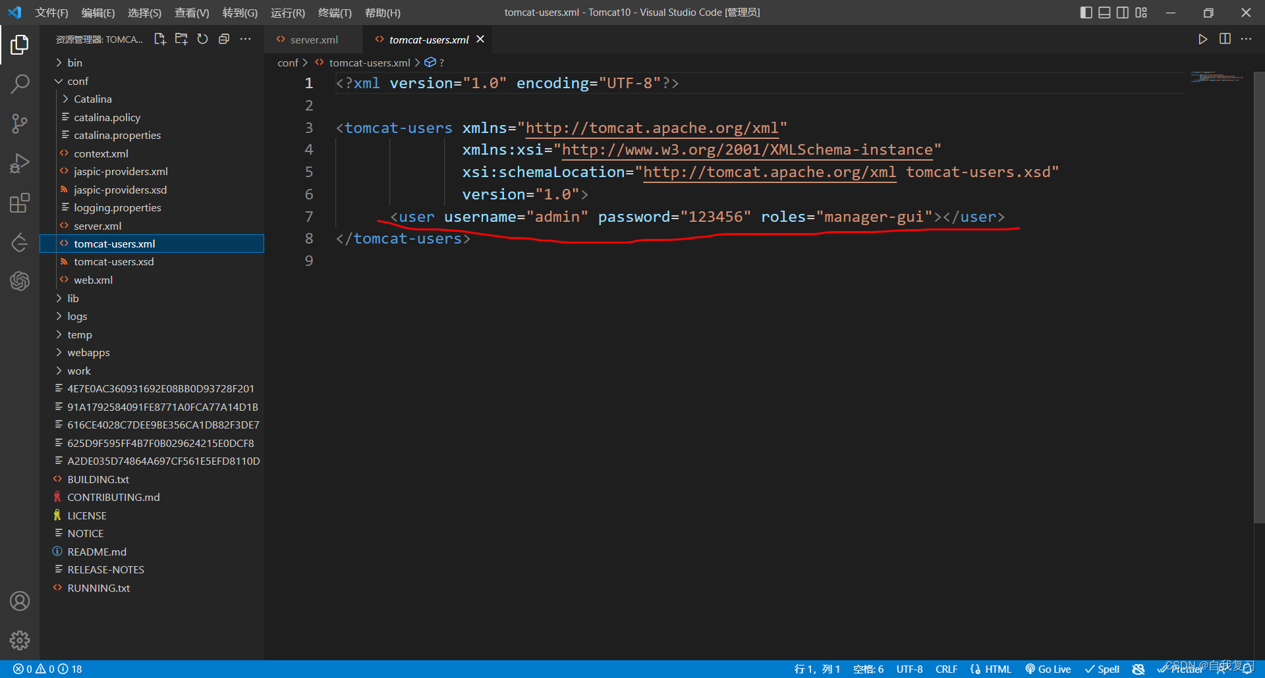Image resolution: width=1265 pixels, height=678 pixels.
Task: Toggle the secondary side bar layout icon
Action: click(1123, 13)
